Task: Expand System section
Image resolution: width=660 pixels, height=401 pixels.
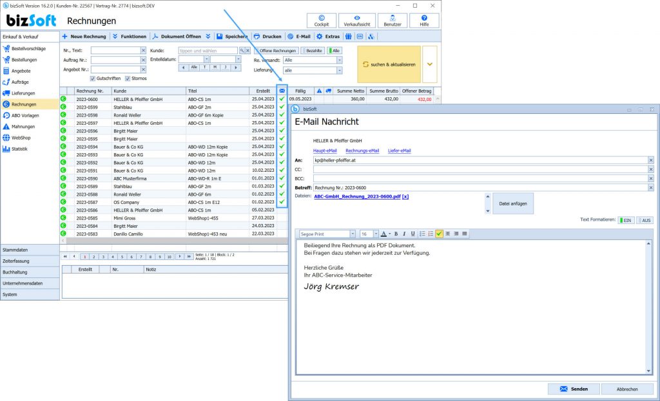Action: pos(30,295)
